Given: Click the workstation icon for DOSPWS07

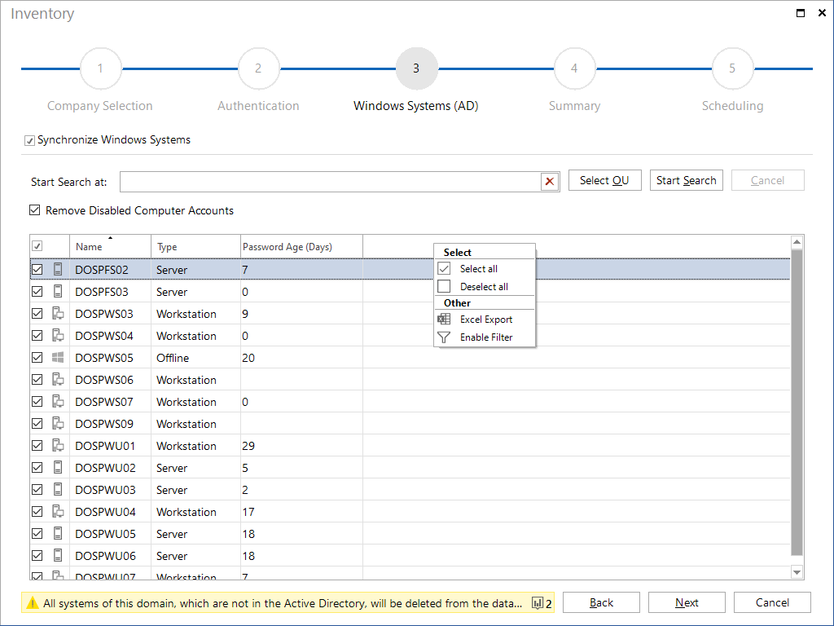Looking at the screenshot, I should tap(58, 401).
